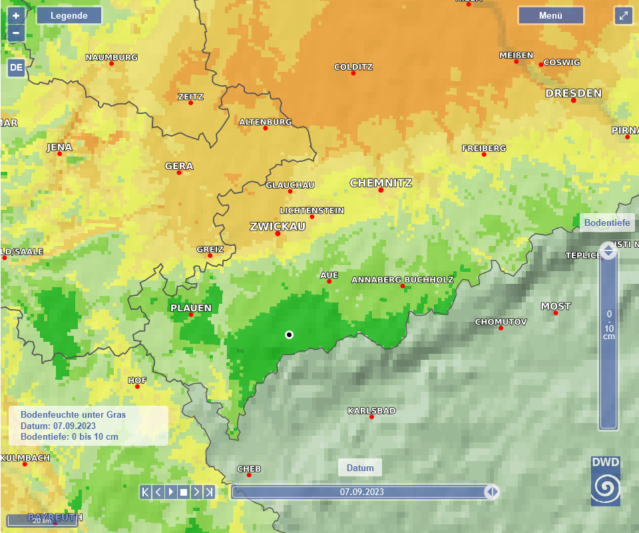Switch language with DE button
Image resolution: width=639 pixels, height=533 pixels.
(x=16, y=67)
